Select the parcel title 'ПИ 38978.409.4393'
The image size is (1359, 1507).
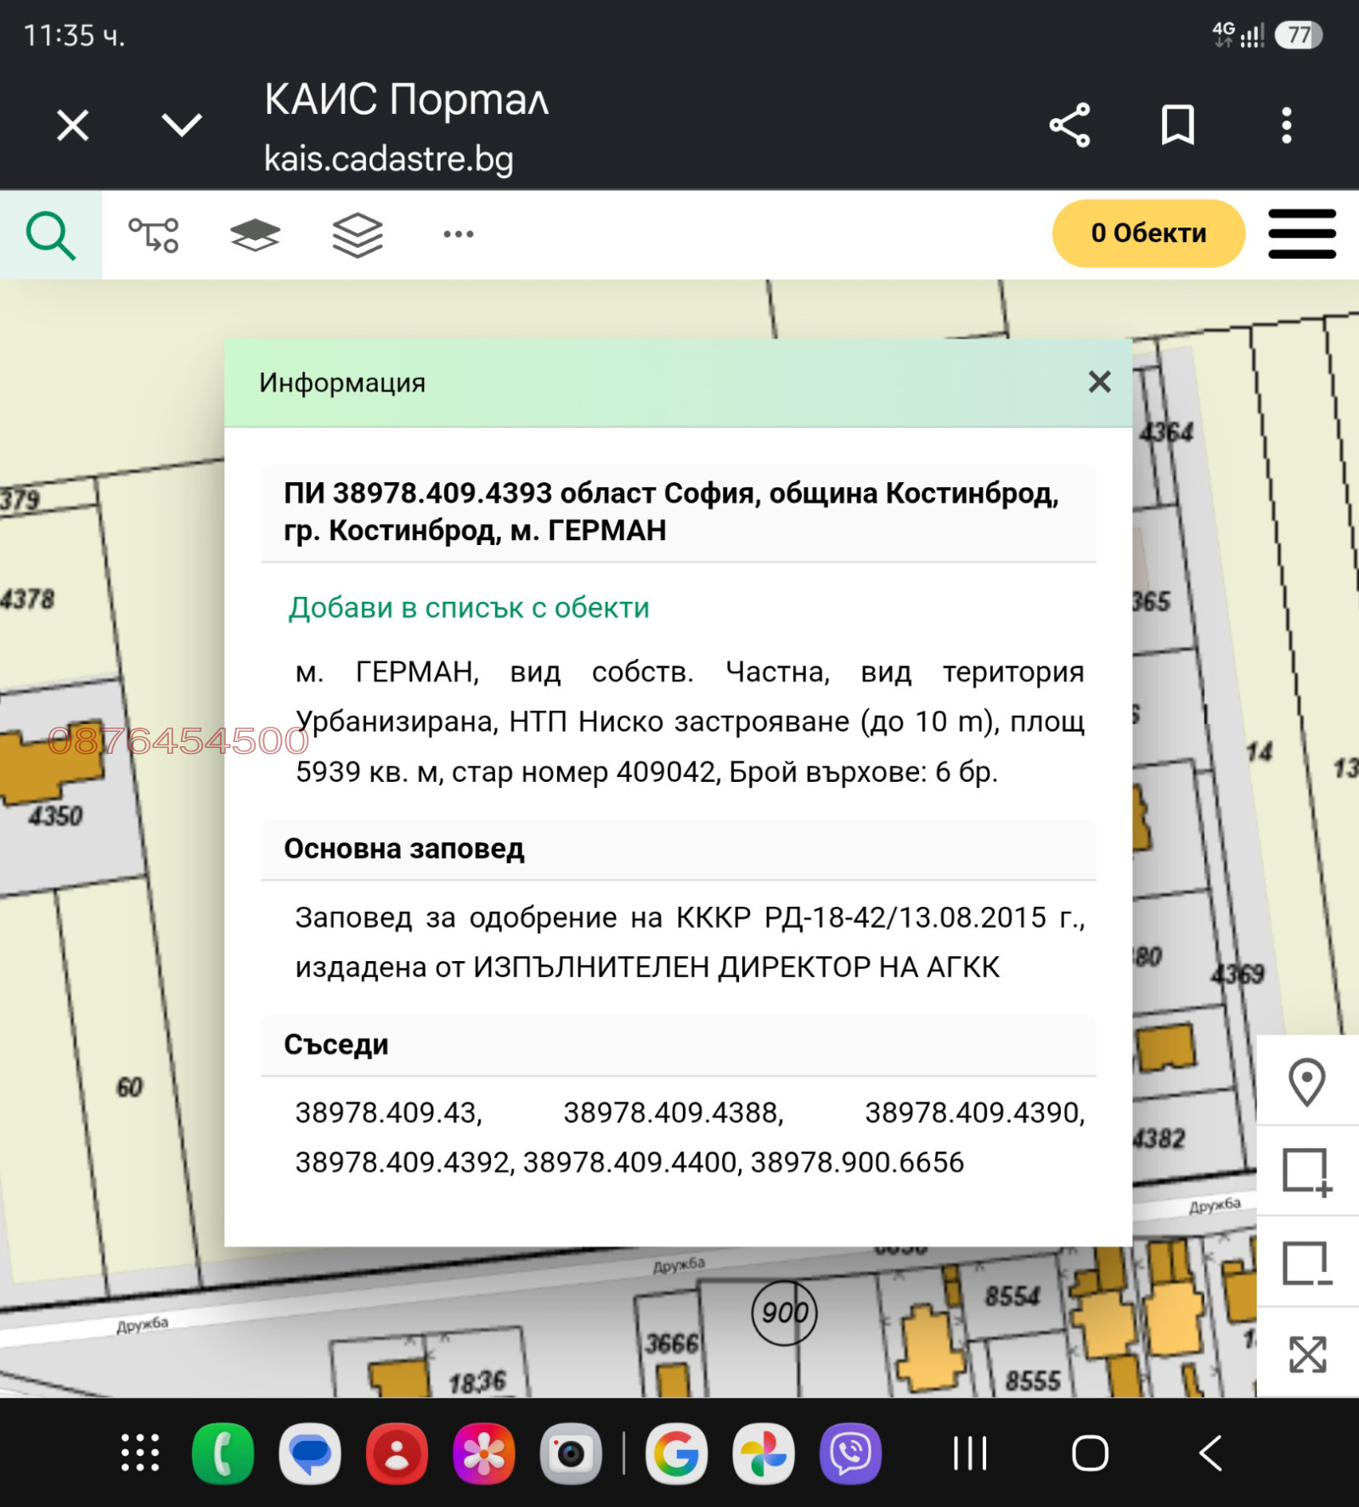pos(418,493)
